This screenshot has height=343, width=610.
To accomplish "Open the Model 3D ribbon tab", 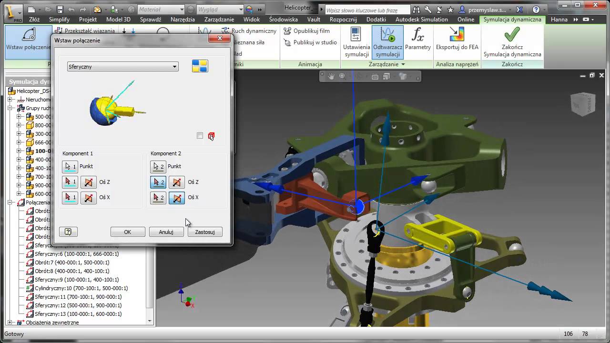I will click(x=118, y=20).
